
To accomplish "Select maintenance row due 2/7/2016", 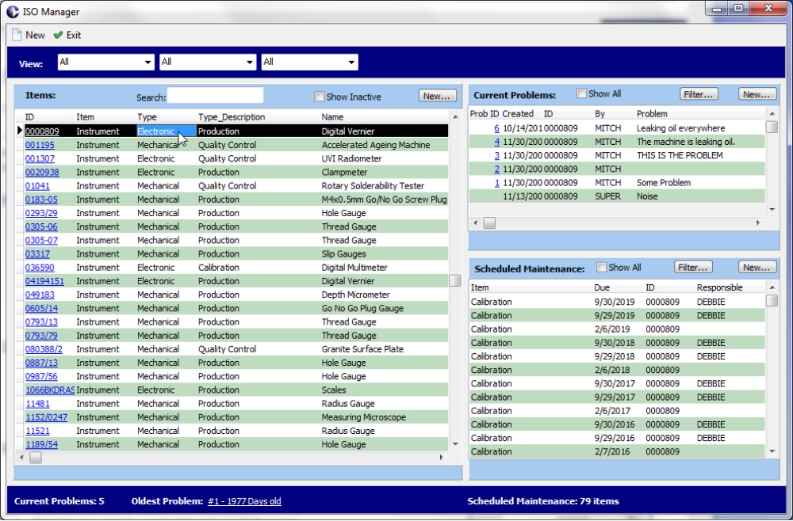I will tap(617, 452).
